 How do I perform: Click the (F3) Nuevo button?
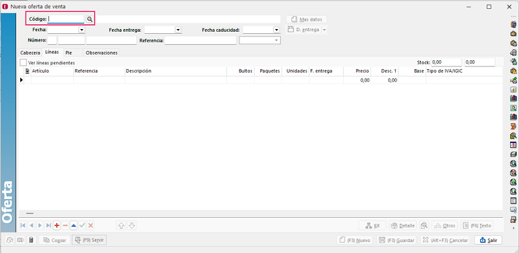[x=355, y=240]
